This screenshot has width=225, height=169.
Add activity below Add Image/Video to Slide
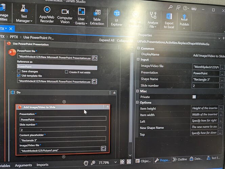64,157
